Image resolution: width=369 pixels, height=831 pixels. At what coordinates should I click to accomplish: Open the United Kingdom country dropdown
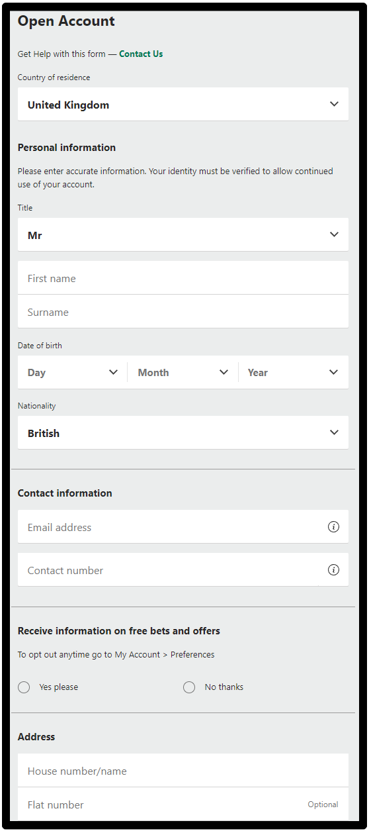pyautogui.click(x=183, y=104)
